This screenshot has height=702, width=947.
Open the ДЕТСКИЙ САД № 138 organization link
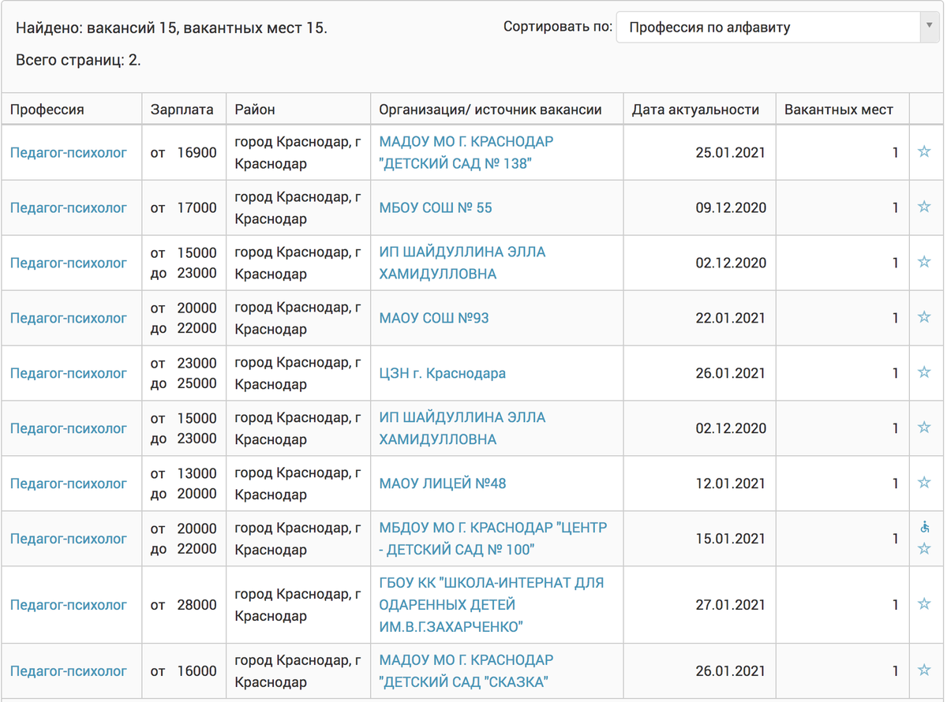coord(466,152)
